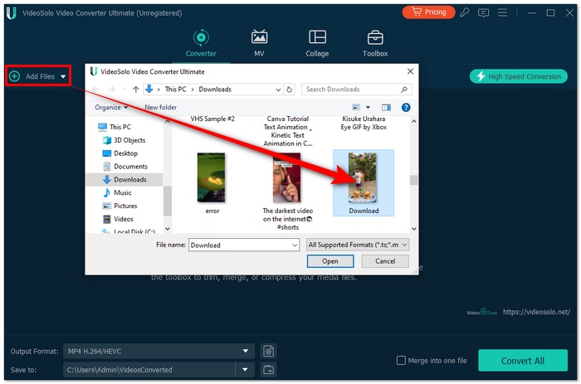Click the Add Files plus icon
581x384 pixels.
(x=14, y=76)
